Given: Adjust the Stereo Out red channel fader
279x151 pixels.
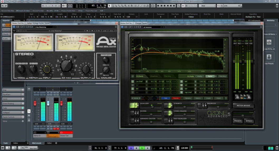Looking at the screenshot, I should (61, 103).
